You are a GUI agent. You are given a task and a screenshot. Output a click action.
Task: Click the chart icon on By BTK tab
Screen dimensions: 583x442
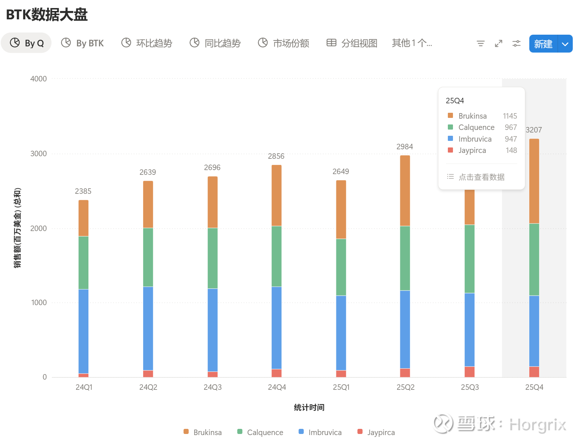click(x=66, y=43)
